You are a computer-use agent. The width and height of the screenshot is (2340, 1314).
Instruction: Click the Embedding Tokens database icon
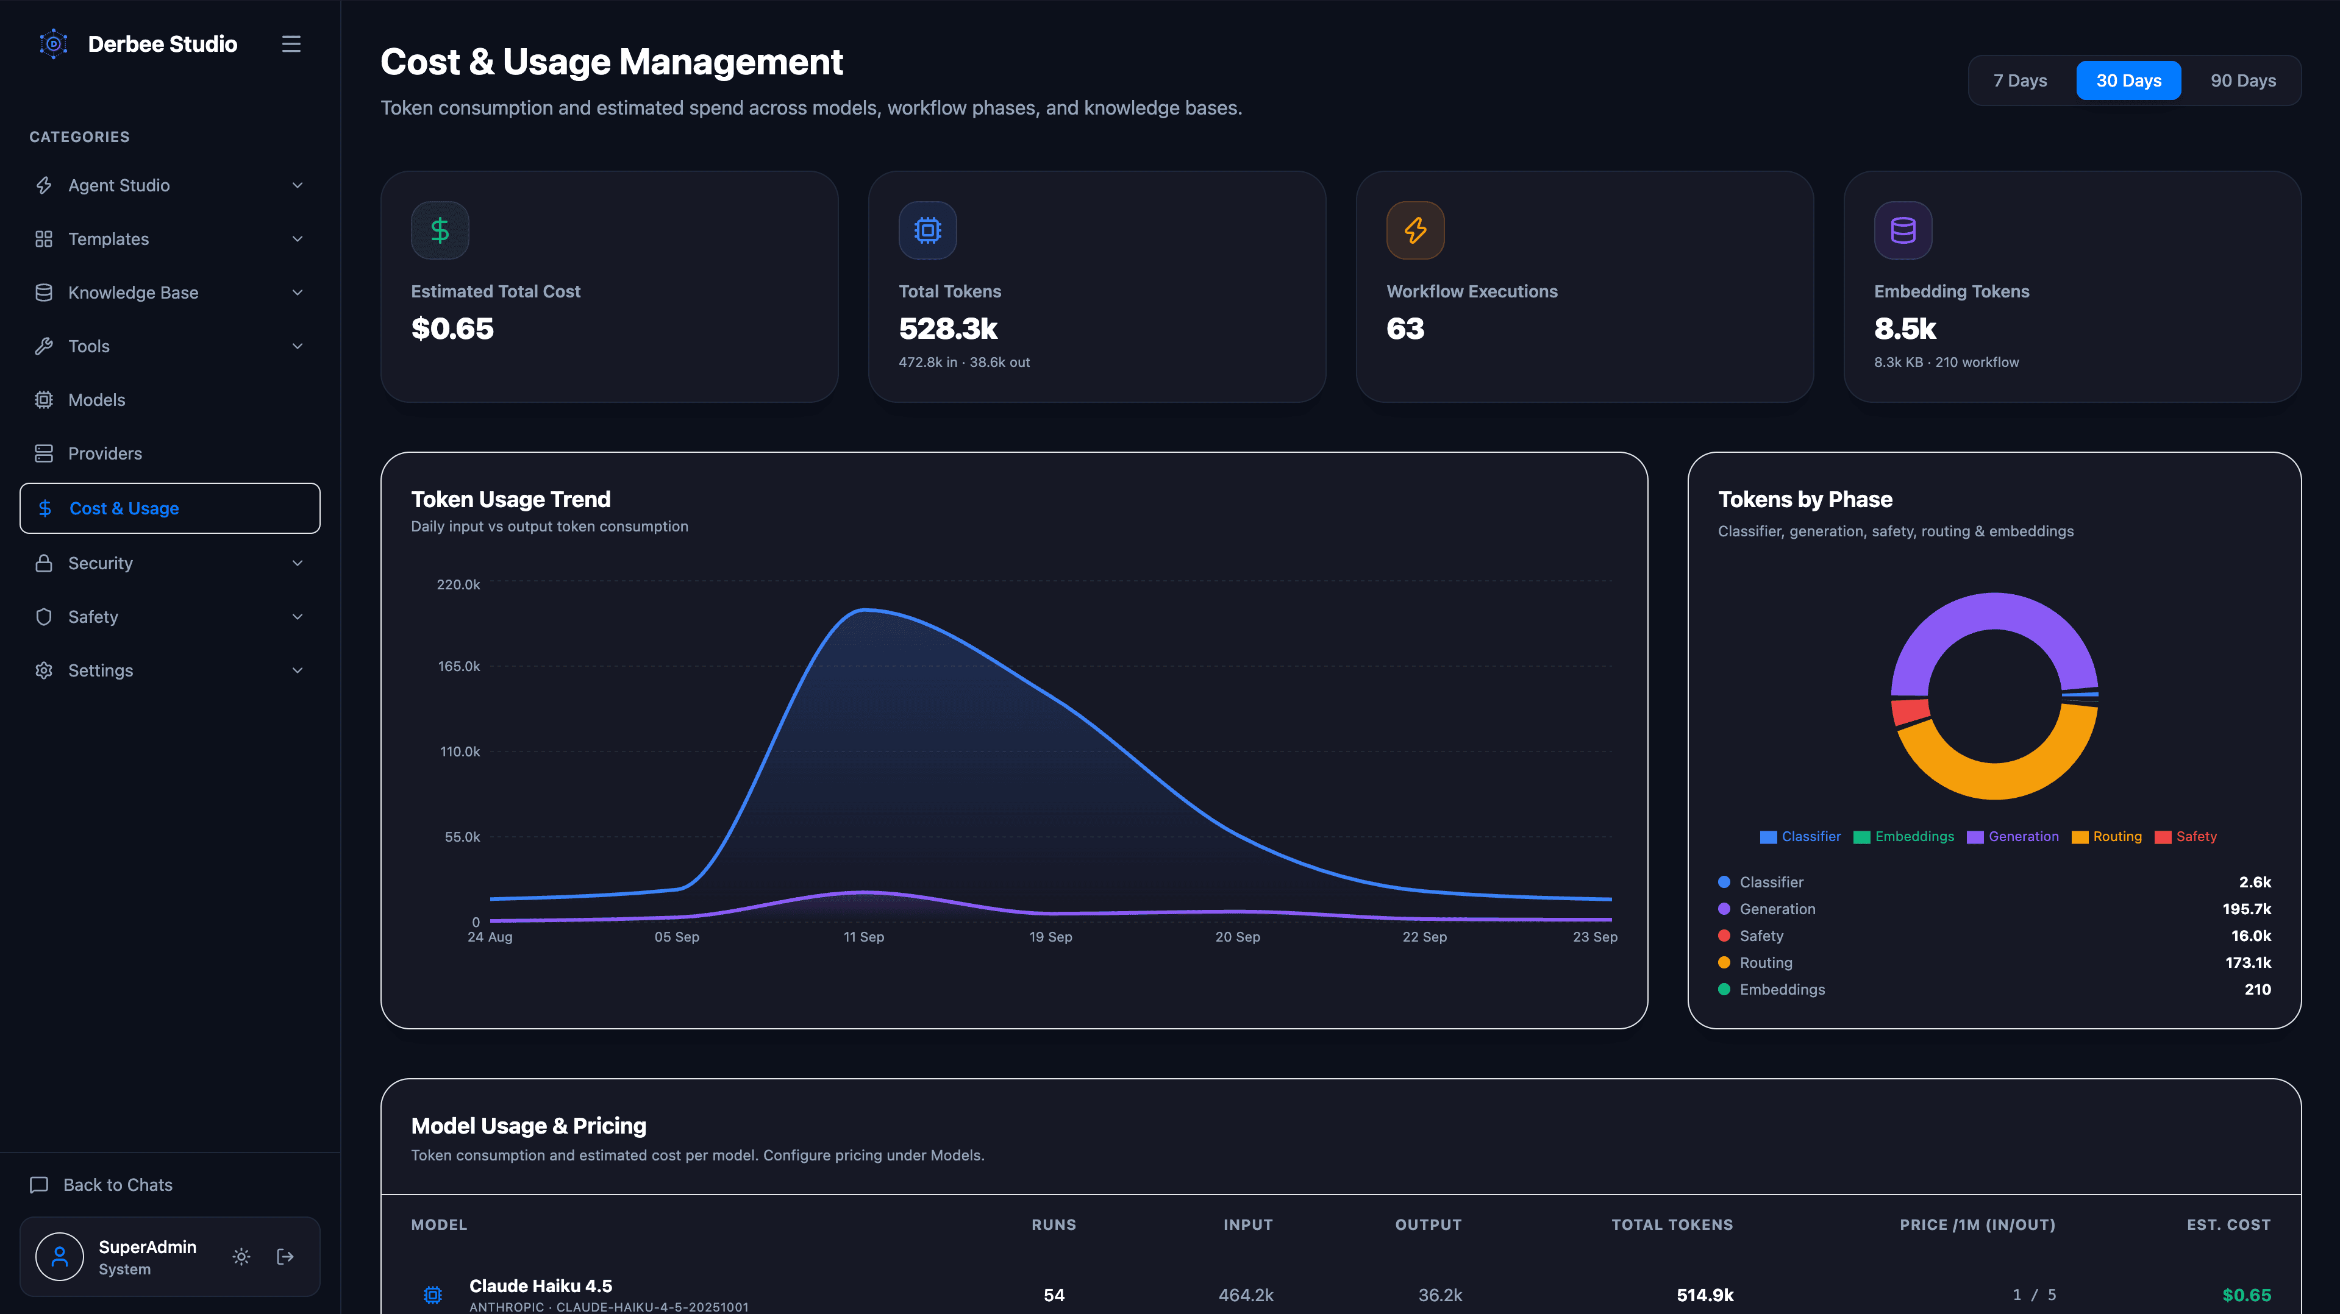click(x=1903, y=230)
